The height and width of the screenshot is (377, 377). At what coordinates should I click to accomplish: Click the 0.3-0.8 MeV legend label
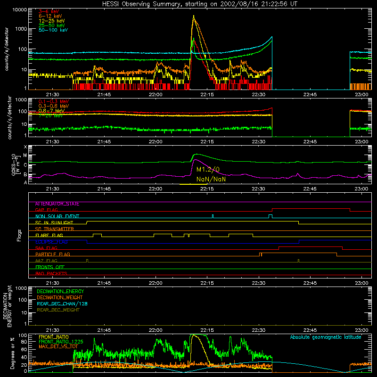(x=54, y=106)
